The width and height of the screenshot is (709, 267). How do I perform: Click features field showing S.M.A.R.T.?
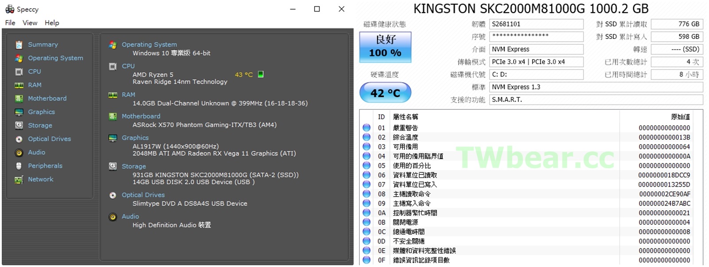[596, 100]
